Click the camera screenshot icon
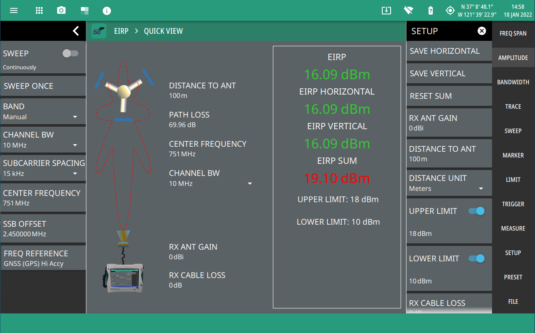The height and width of the screenshot is (333, 535). coord(61,10)
